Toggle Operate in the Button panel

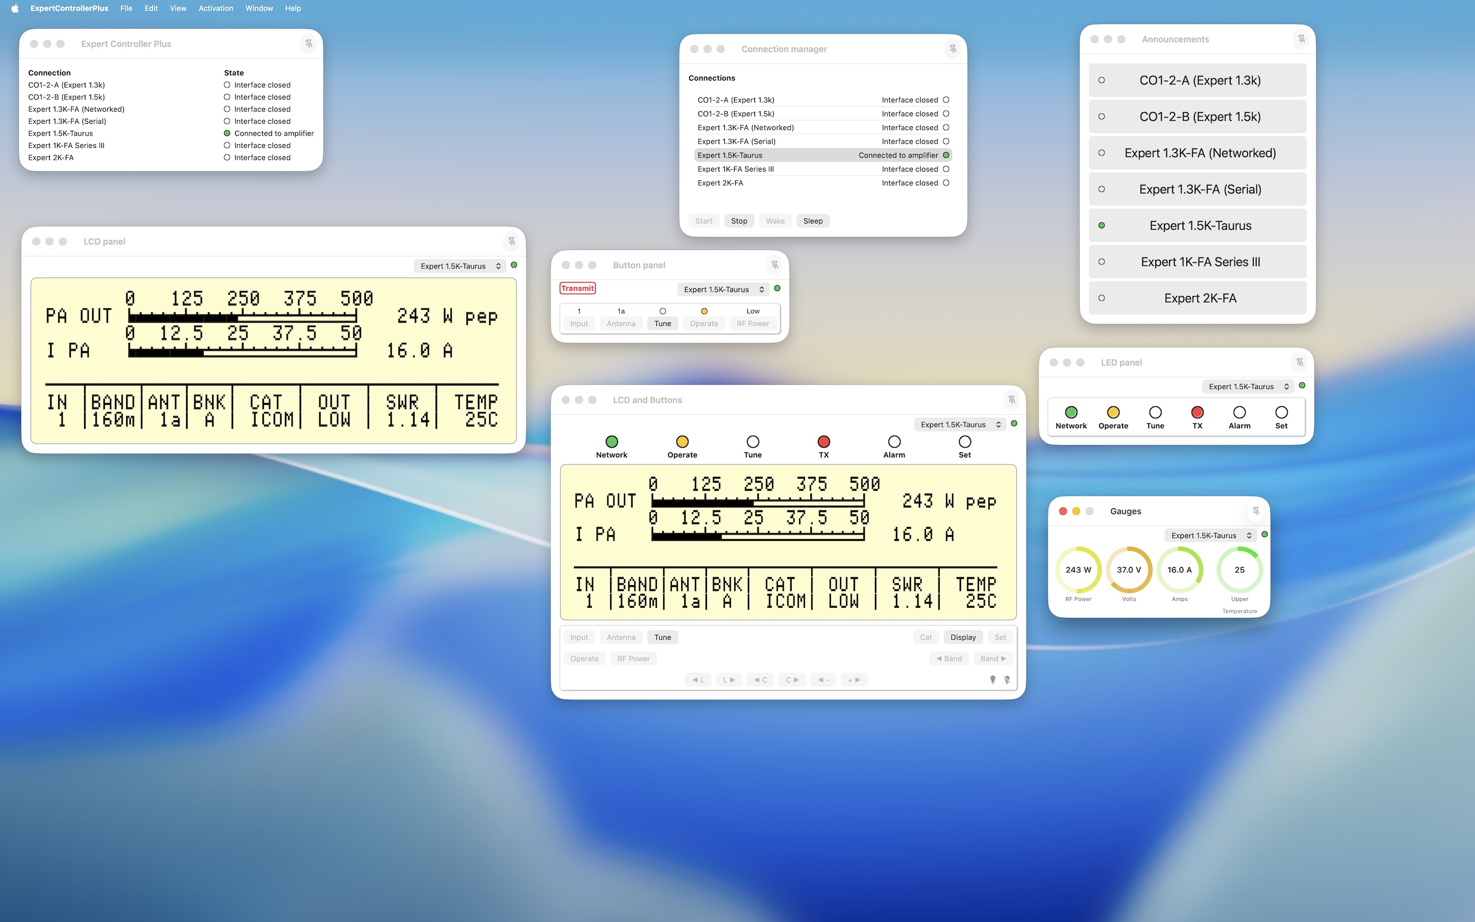[704, 324]
